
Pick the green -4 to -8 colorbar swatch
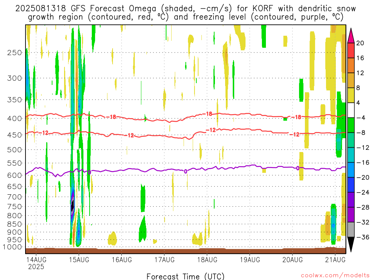pos(351,125)
